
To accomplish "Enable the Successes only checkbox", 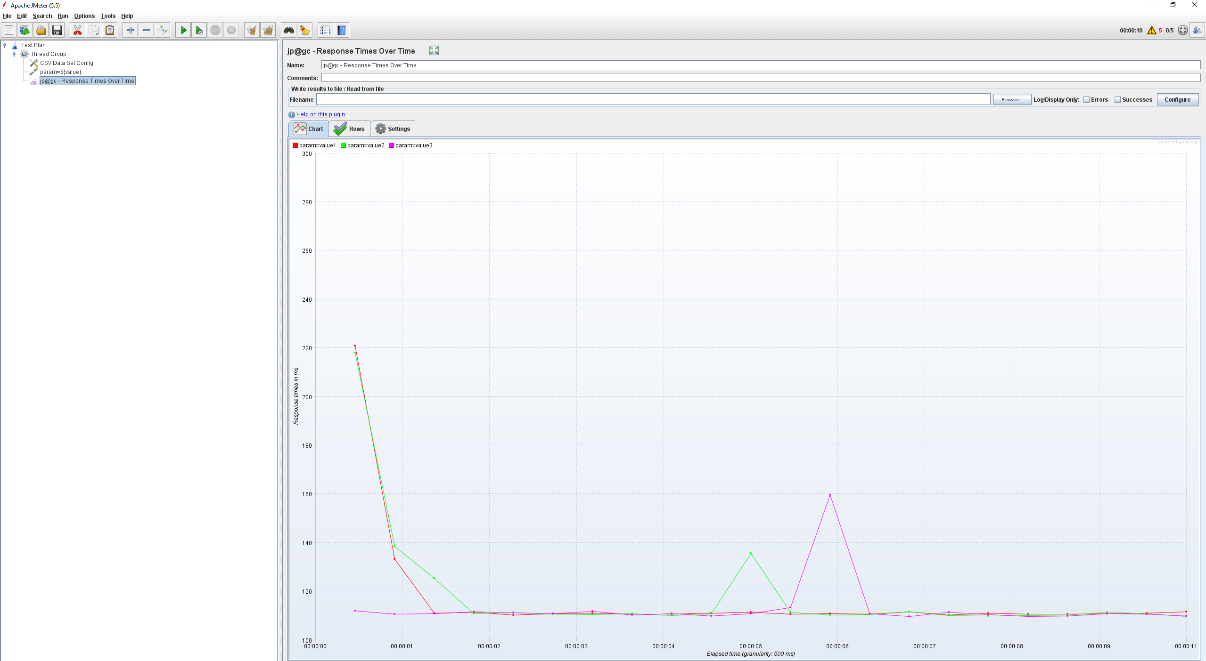I will [1117, 100].
